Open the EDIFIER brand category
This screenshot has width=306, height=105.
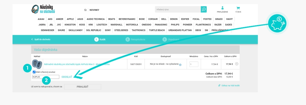[x=185, y=19]
